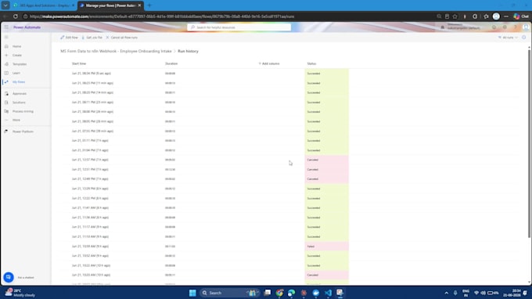Image resolution: width=532 pixels, height=299 pixels.
Task: Open the weather widget on taskbar
Action: pyautogui.click(x=20, y=293)
